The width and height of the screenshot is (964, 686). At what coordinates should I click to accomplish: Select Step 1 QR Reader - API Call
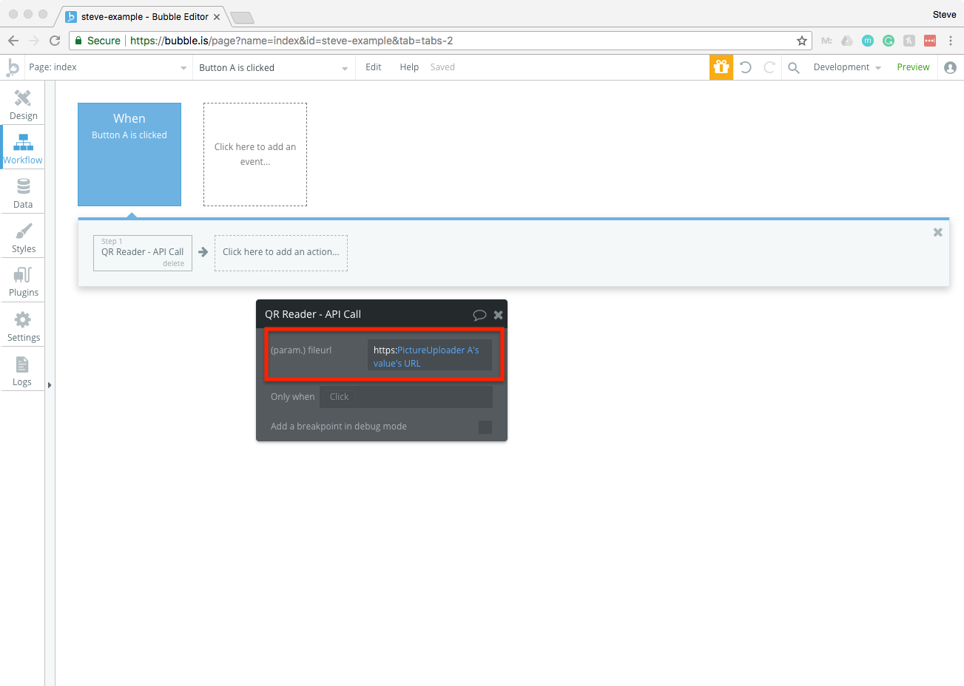143,253
